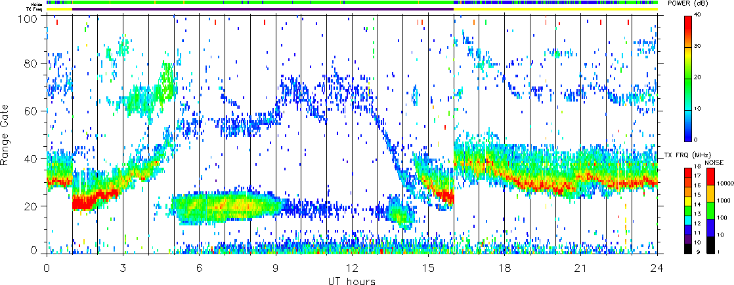Viewport: 734px width, 285px height.
Task: Click the NOISE color bar
Action: click(710, 211)
